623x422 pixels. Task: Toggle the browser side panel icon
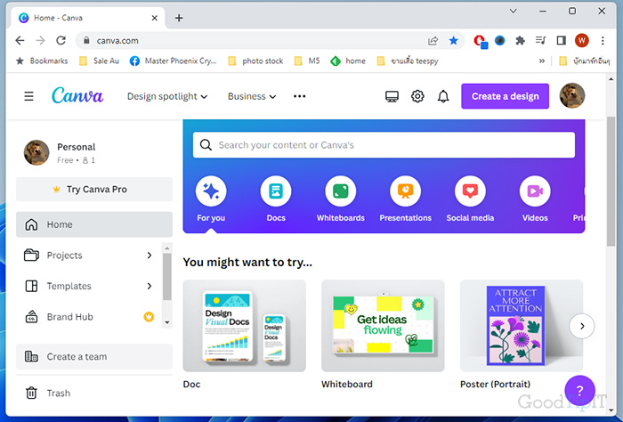coord(561,41)
